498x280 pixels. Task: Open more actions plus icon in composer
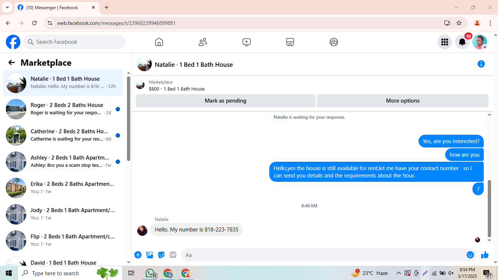click(x=138, y=255)
